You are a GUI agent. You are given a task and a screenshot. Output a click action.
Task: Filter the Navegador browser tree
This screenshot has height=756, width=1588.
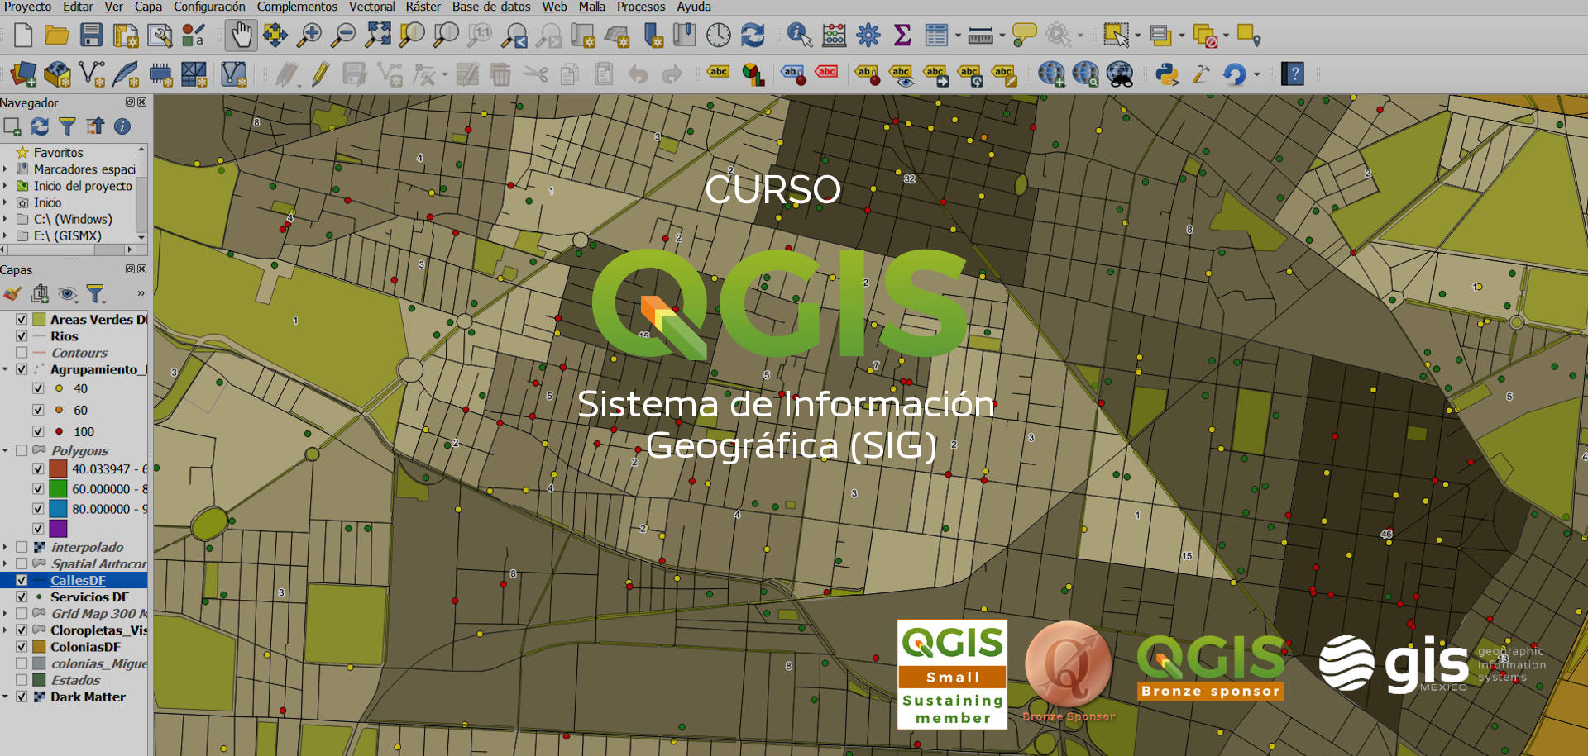(67, 126)
